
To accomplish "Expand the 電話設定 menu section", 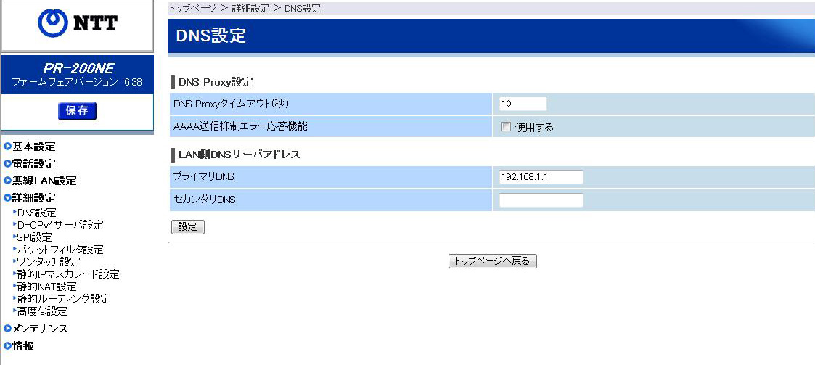I will [33, 164].
